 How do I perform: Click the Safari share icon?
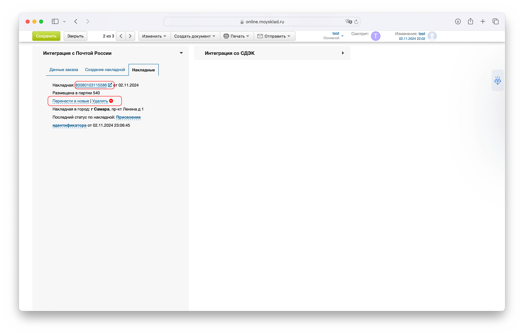click(470, 22)
